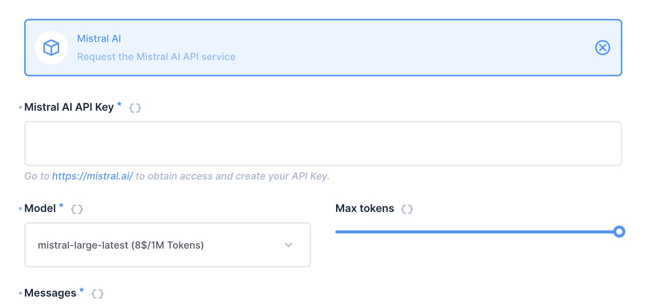Click curly braces icon next to Model
645x306 pixels.
pos(77,209)
